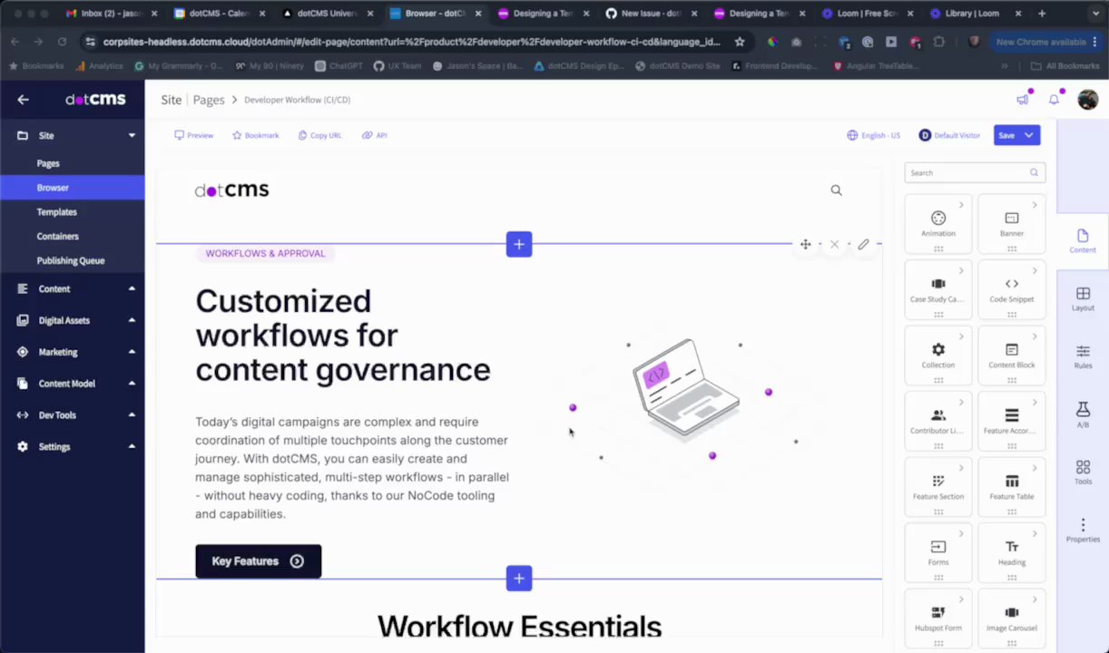Switch to the Rules tab

[1083, 356]
